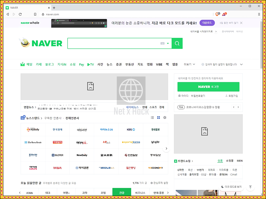This screenshot has height=199, width=266.
Task: Open 블로그 from the service menu
Action: (x=49, y=64)
